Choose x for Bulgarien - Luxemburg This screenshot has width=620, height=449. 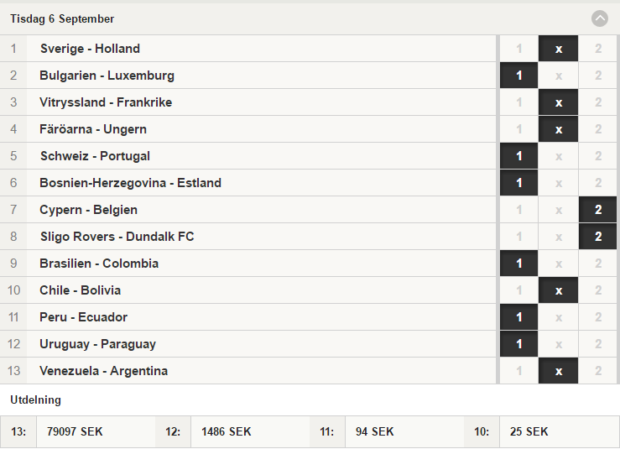(558, 76)
